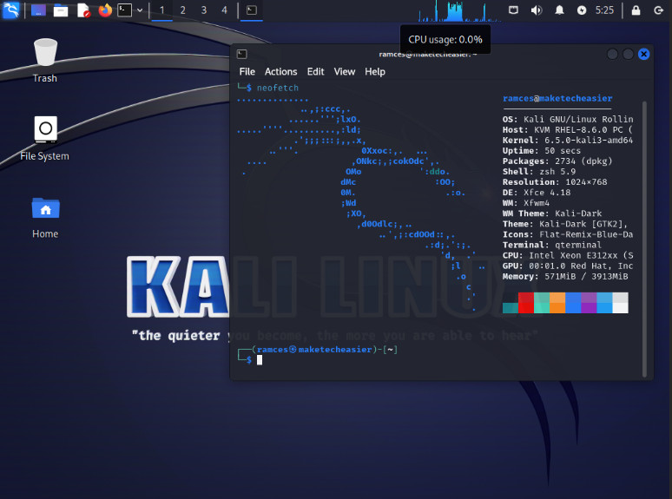672x499 pixels.
Task: Click the purple neofetch color block
Action: click(589, 303)
